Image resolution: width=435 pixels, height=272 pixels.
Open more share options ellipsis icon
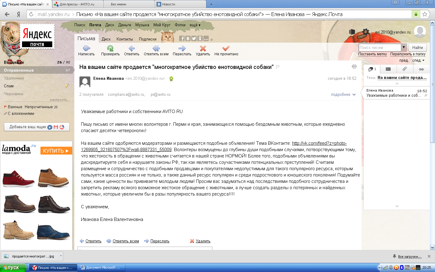pyautogui.click(x=206, y=38)
